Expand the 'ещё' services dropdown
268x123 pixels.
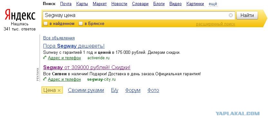(213, 4)
